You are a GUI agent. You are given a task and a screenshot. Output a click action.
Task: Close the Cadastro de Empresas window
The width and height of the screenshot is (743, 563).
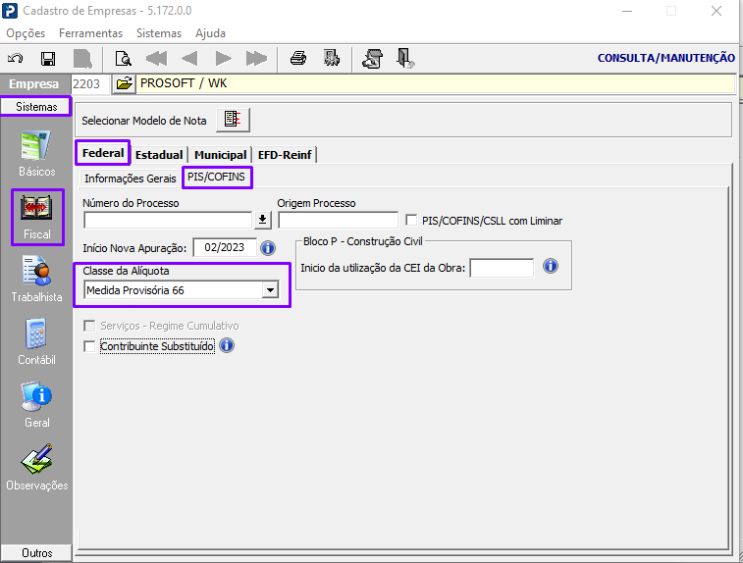(x=716, y=11)
